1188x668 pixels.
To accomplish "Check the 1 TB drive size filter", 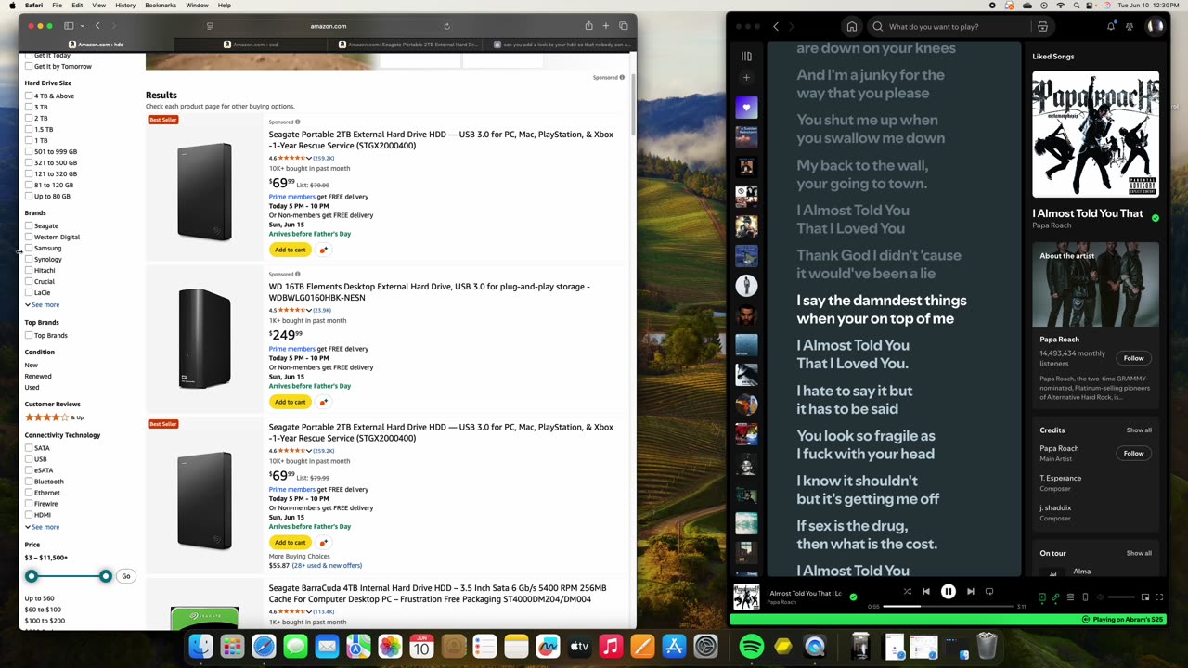I will coord(29,140).
